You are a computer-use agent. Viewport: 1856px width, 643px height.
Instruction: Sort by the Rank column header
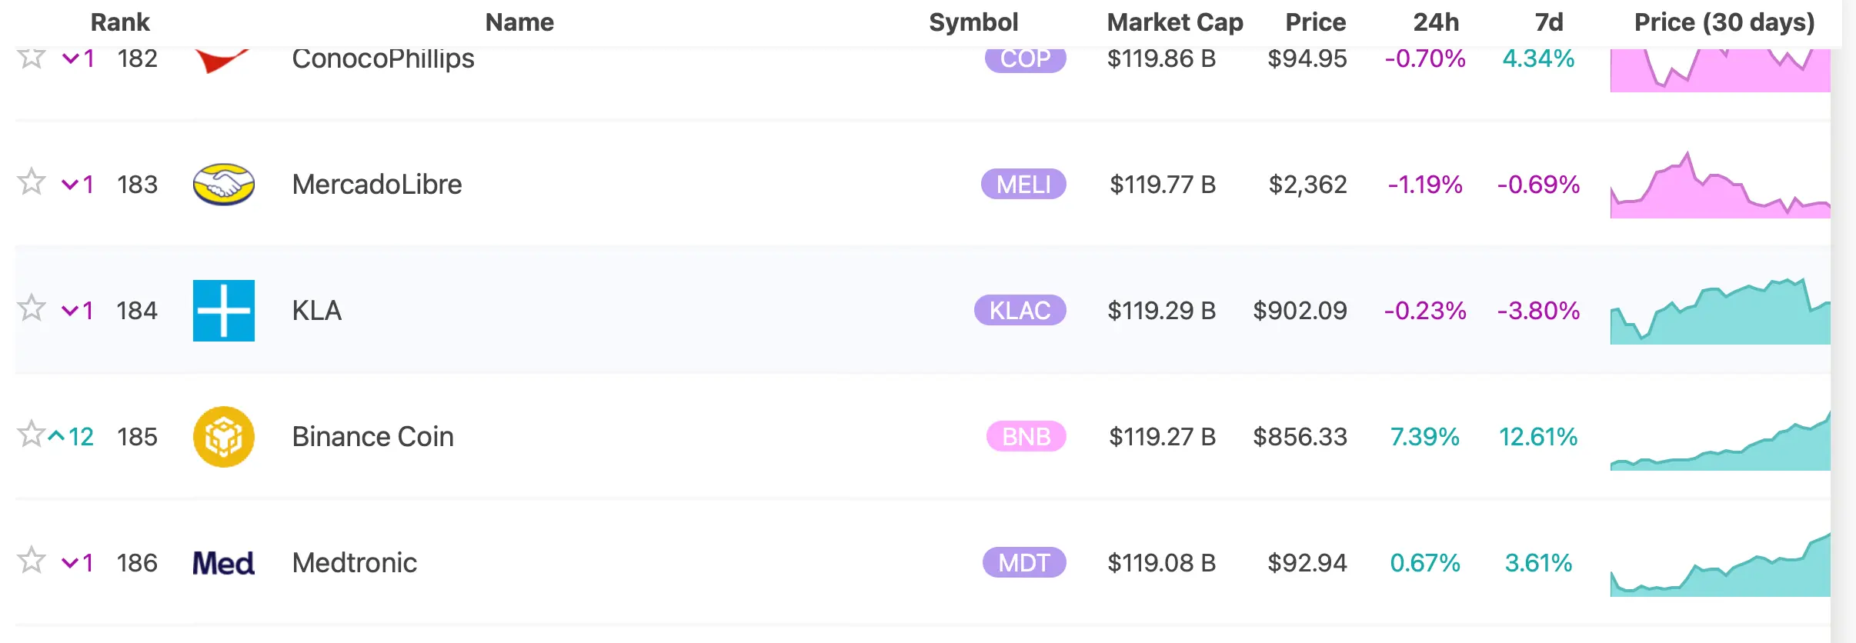click(120, 22)
